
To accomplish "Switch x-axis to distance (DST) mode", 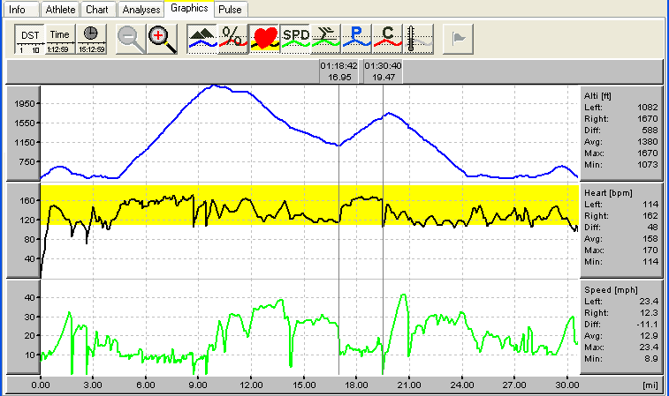I will tap(29, 39).
